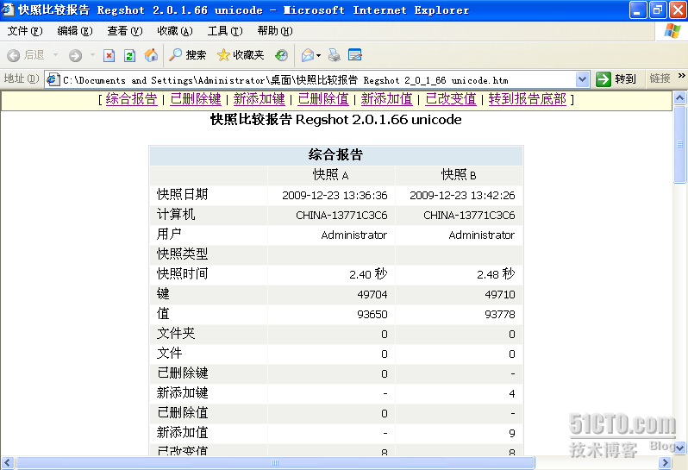688x470 pixels.
Task: Open the 文件(F) menu
Action: [x=25, y=31]
